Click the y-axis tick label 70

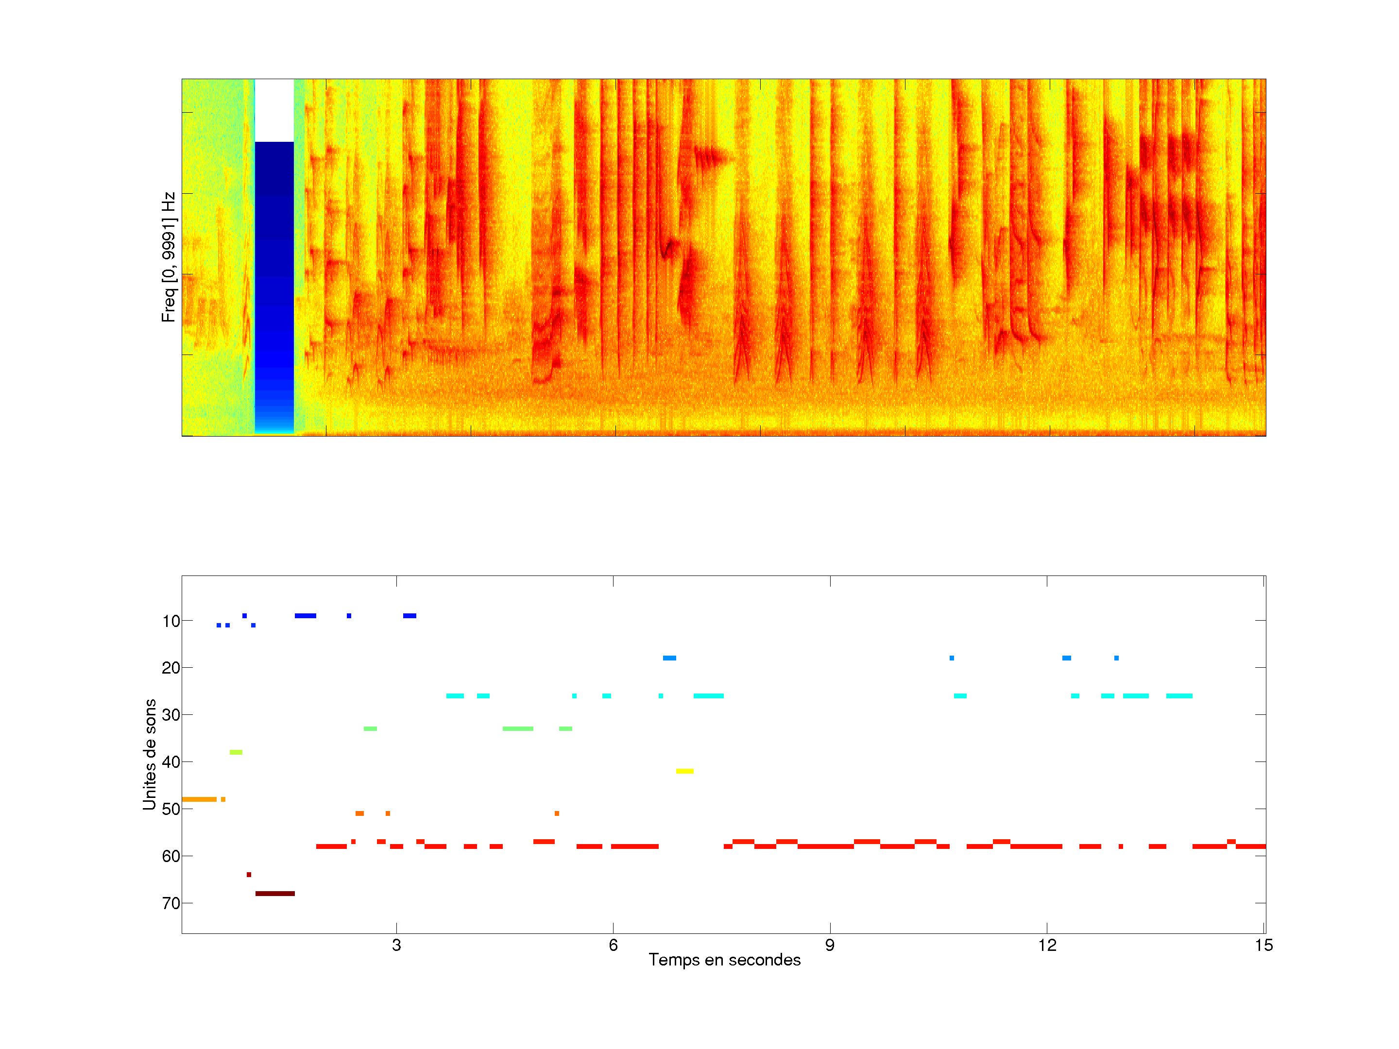click(171, 904)
